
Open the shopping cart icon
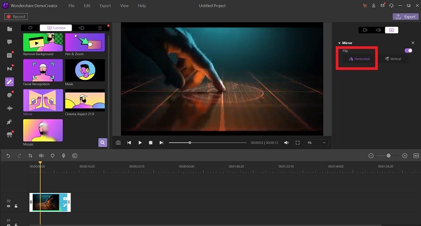tap(365, 6)
